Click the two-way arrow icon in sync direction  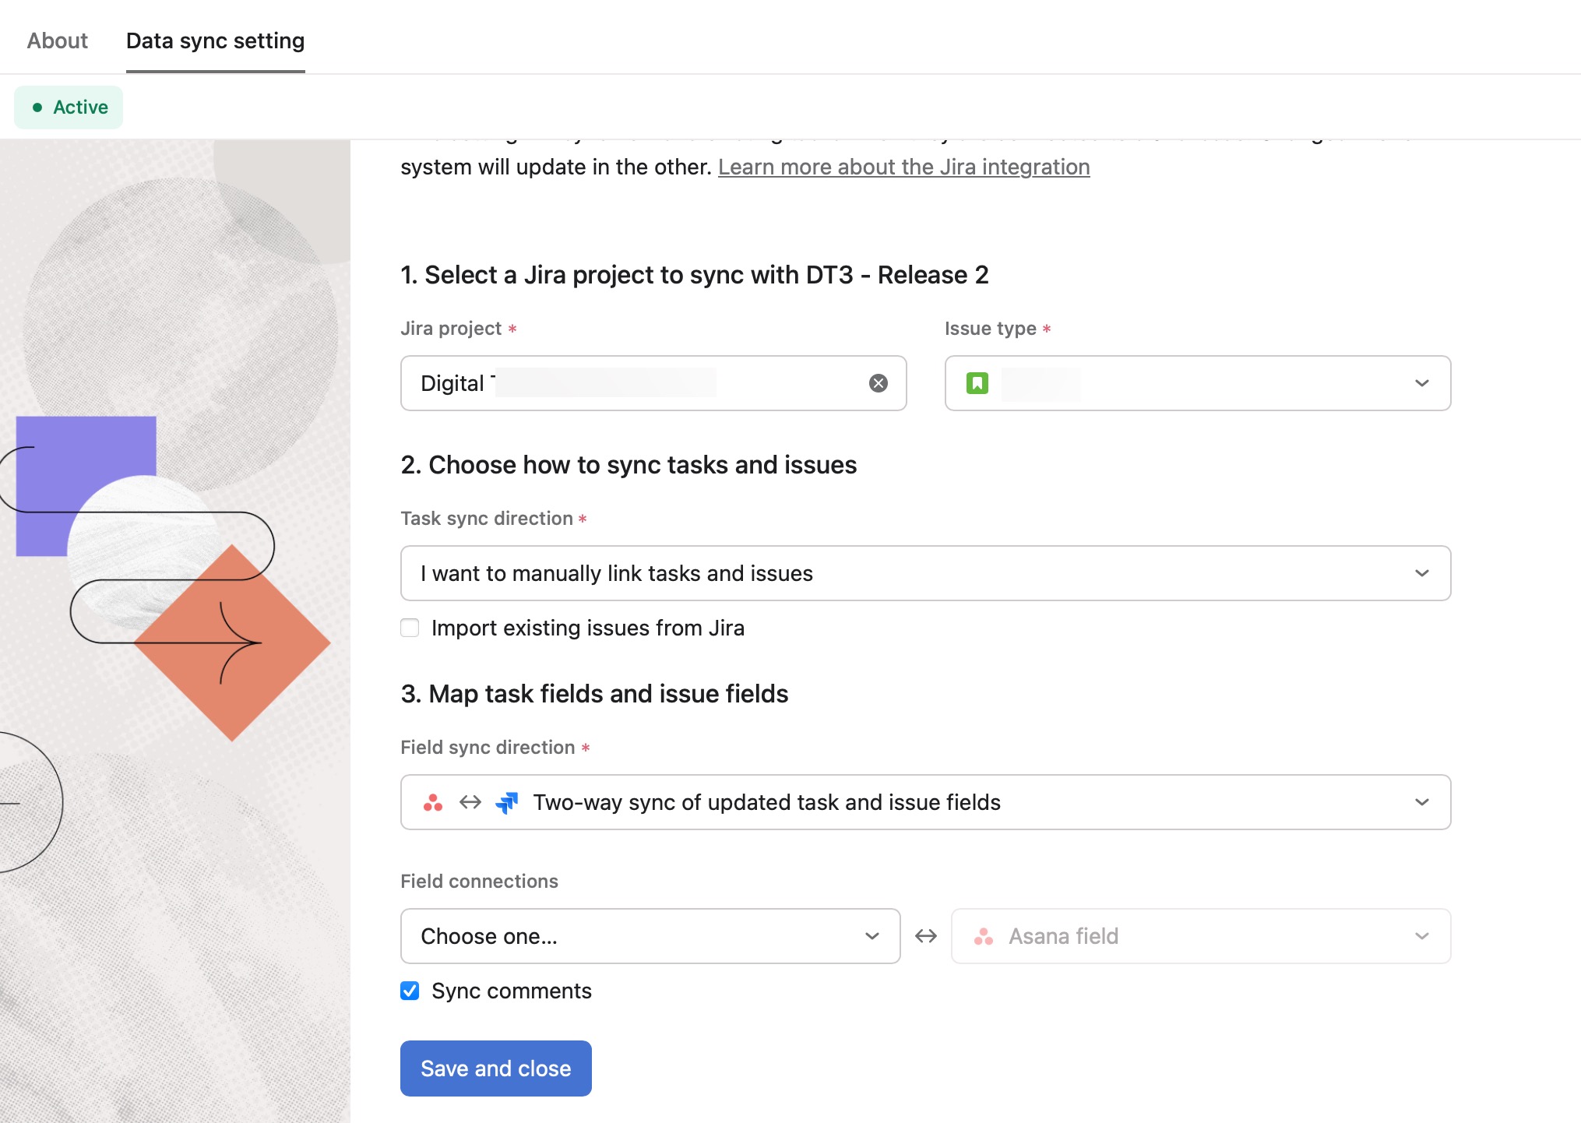click(x=470, y=802)
